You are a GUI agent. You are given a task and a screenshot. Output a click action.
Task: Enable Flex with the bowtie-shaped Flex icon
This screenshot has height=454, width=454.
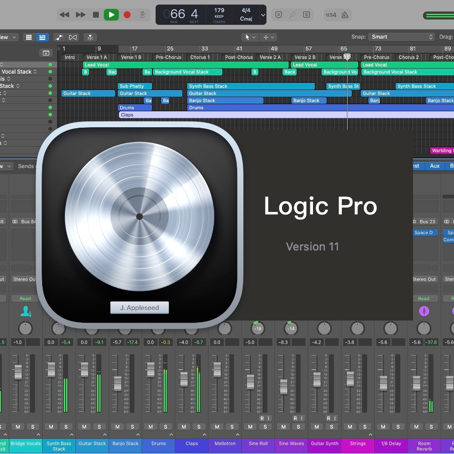click(73, 37)
